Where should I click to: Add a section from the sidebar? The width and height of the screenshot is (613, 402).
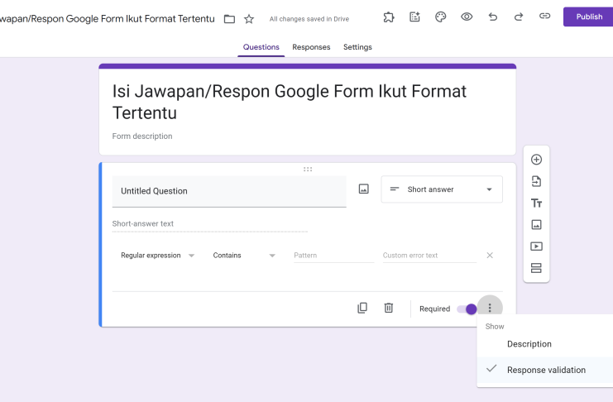pos(536,268)
